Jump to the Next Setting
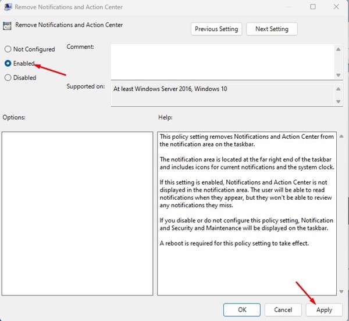The image size is (349, 321). point(271,29)
